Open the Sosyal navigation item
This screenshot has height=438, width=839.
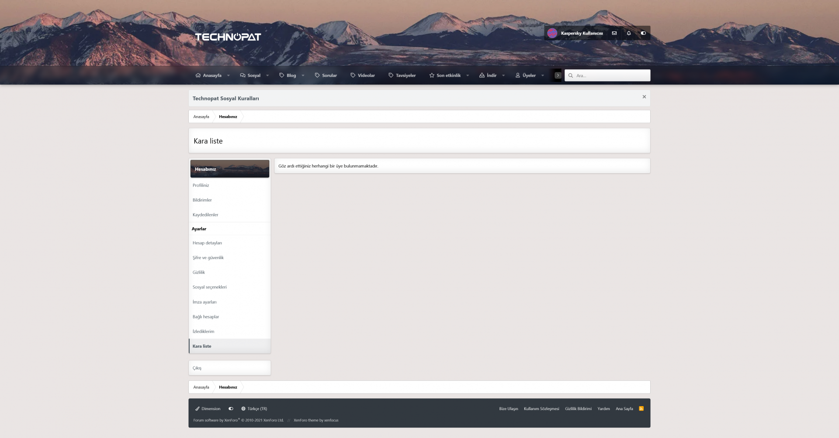(250, 75)
